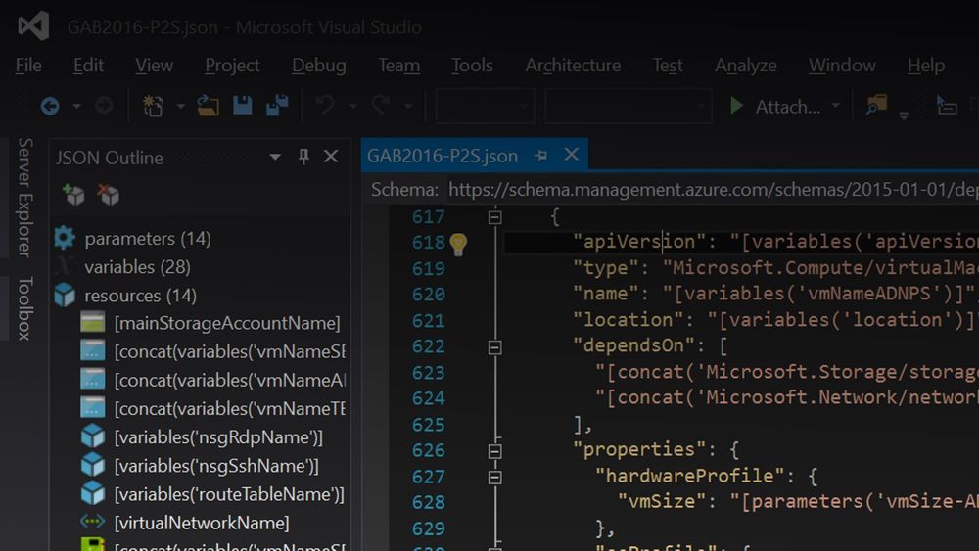Select the [mainStorageAccountName] outline item

[x=227, y=323]
